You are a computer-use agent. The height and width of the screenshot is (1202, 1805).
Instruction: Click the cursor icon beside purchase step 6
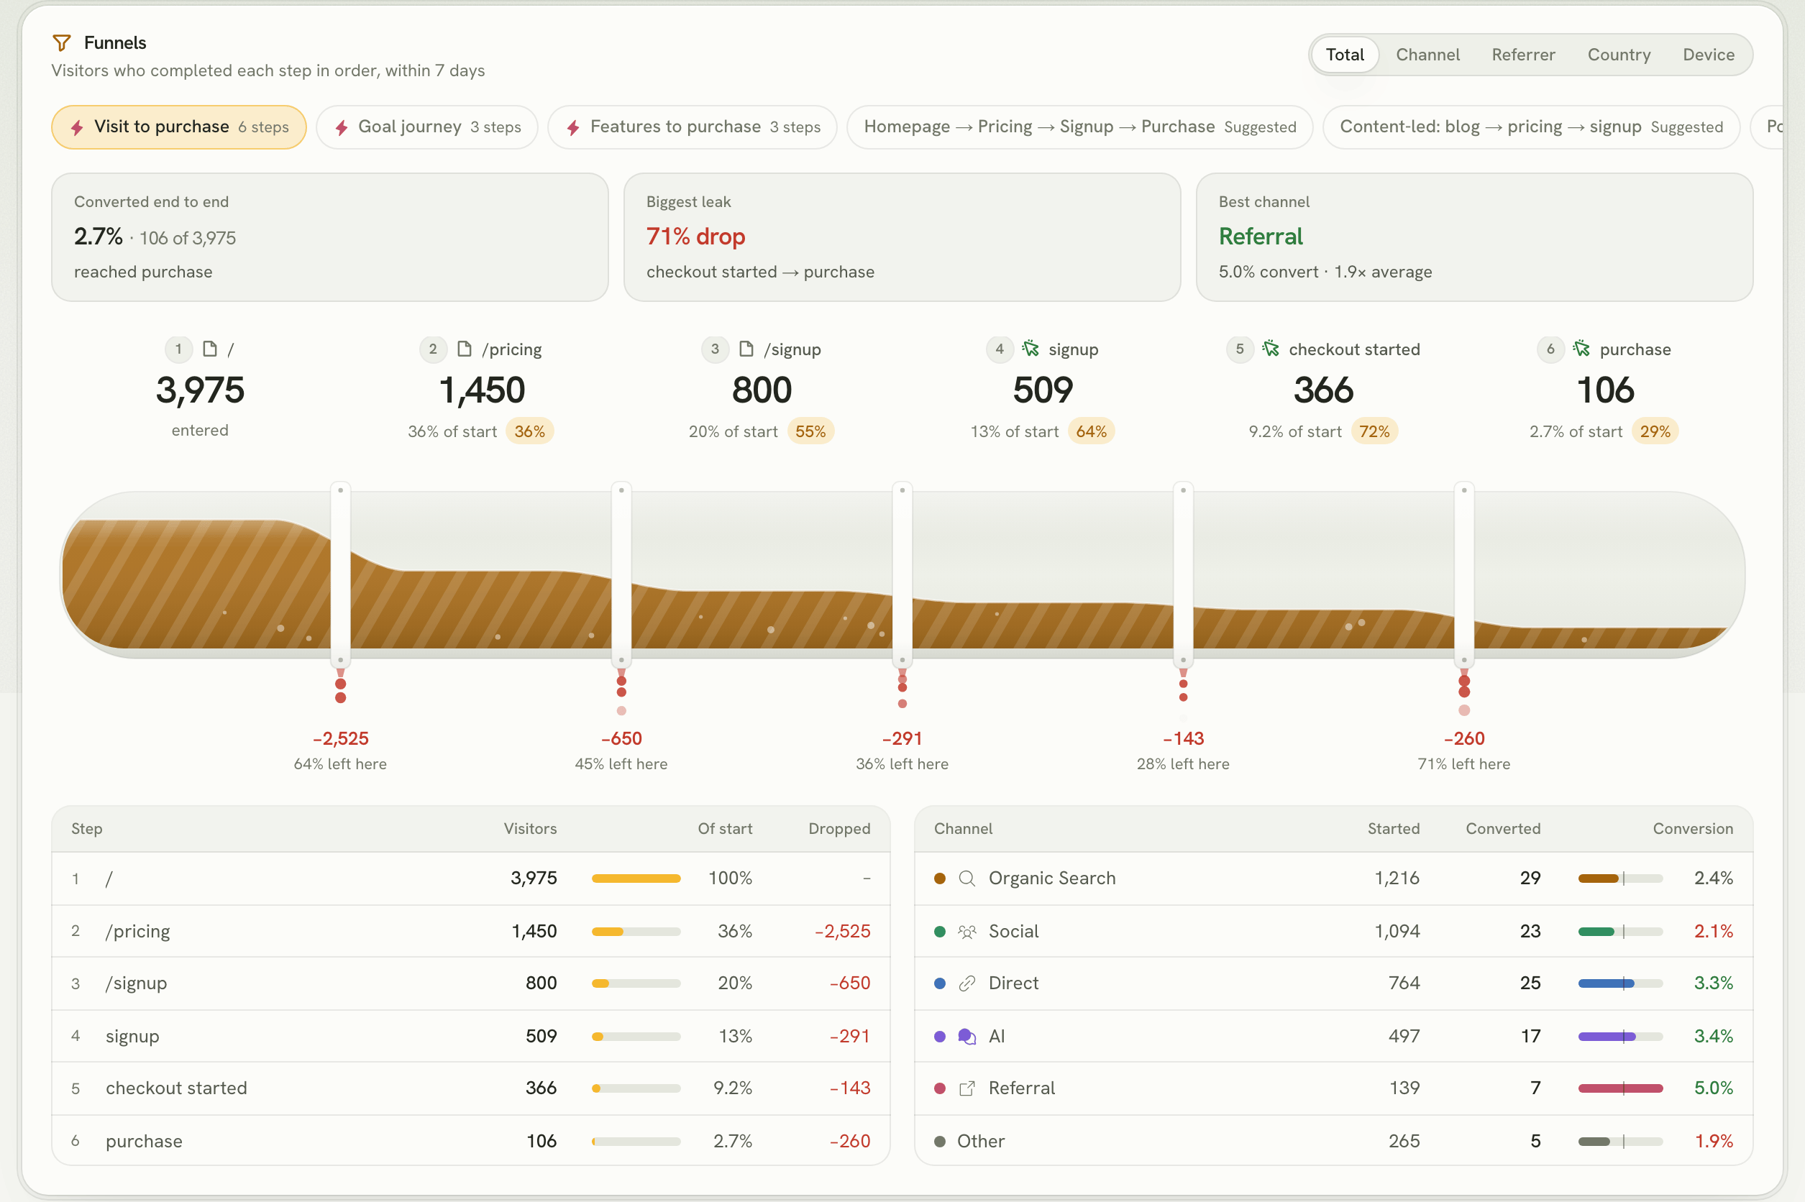tap(1581, 349)
